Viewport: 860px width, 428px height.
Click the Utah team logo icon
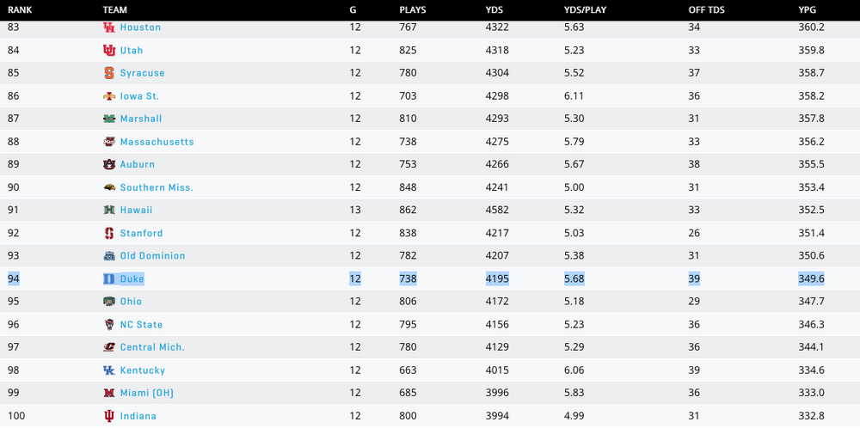point(108,51)
